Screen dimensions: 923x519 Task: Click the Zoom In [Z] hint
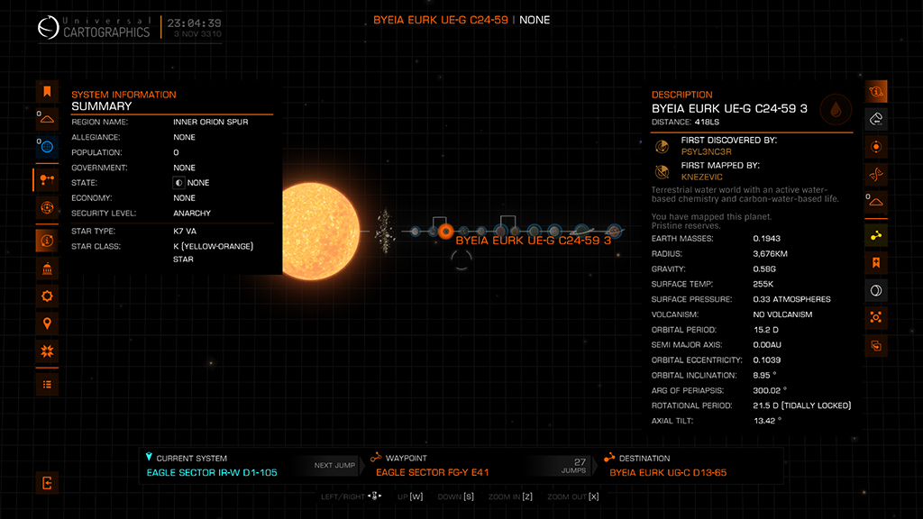coord(510,496)
